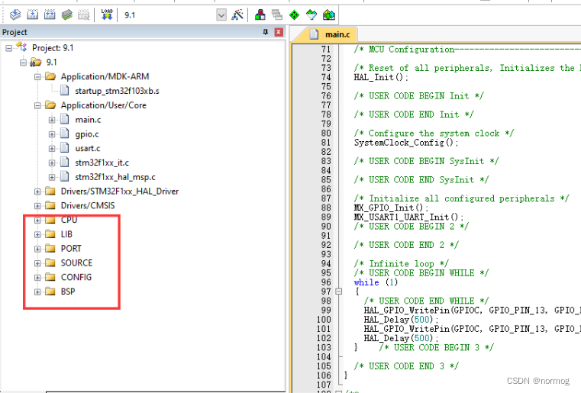The image size is (581, 393).
Task: Click HAL_Delay(500) on line 102
Action: (401, 338)
